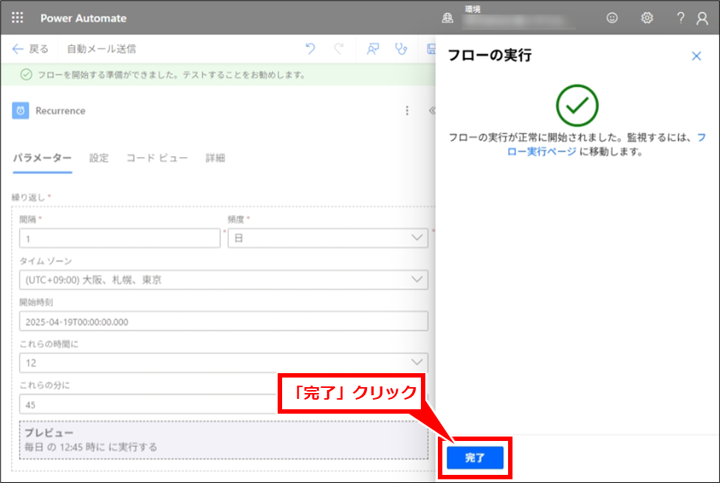Click the 戻る back button
Image resolution: width=720 pixels, height=483 pixels.
click(30, 49)
